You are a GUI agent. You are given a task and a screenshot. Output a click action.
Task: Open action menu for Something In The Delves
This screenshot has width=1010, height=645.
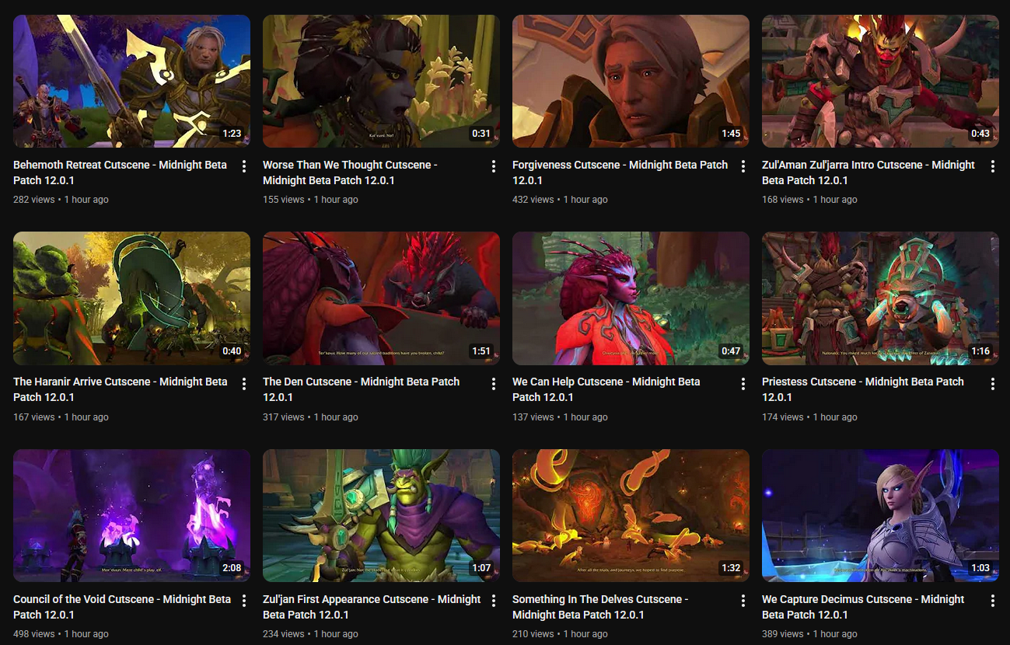(743, 601)
